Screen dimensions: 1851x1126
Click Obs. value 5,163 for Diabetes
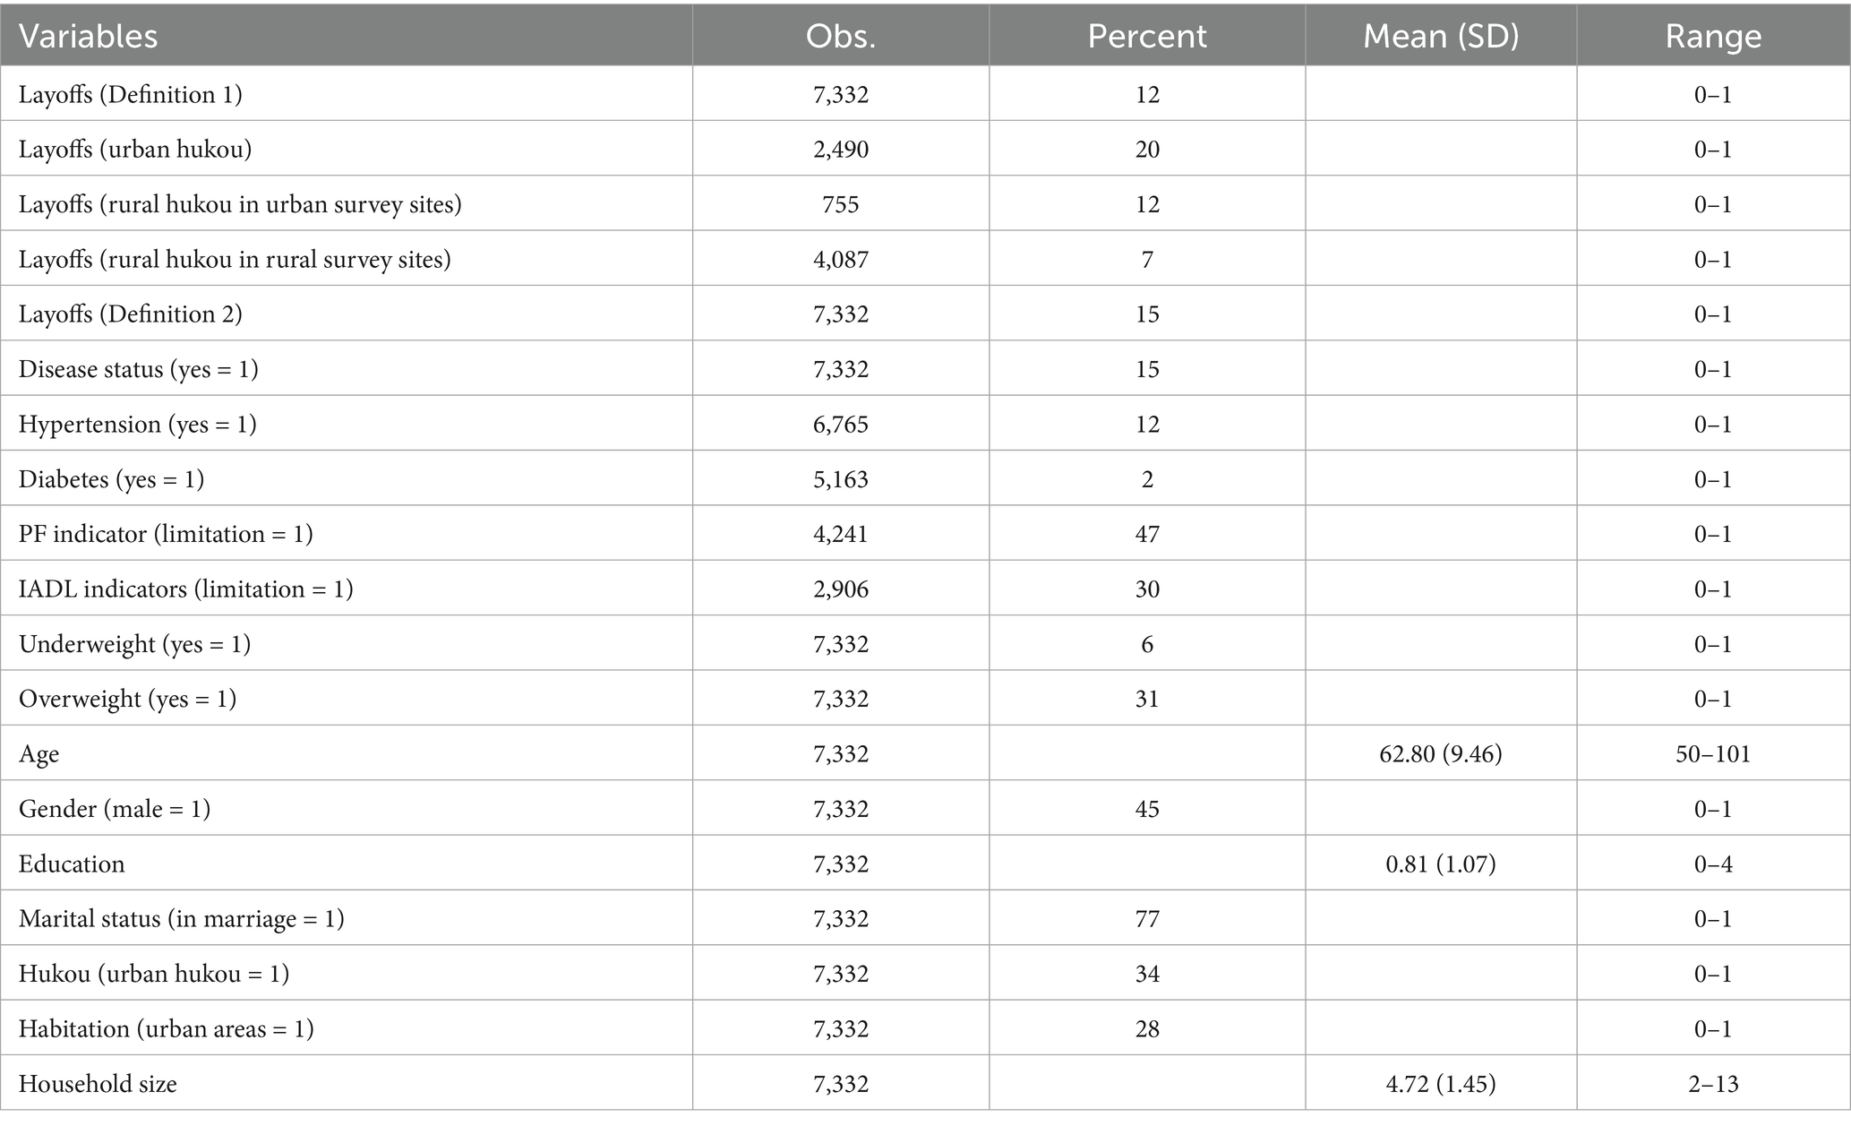(x=840, y=478)
